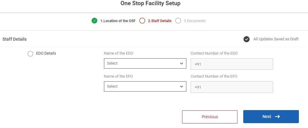
Task: Click the dark checkmark icon next to Saved as Draft
Action: 247,39
